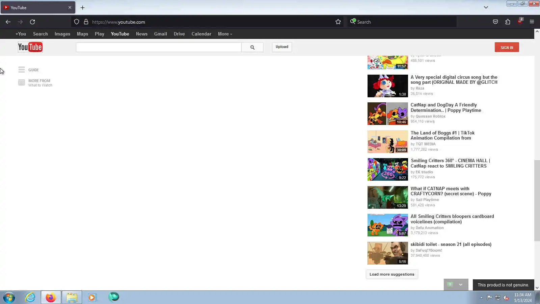540x304 pixels.
Task: Open the Save to Pocket icon
Action: pos(495,22)
